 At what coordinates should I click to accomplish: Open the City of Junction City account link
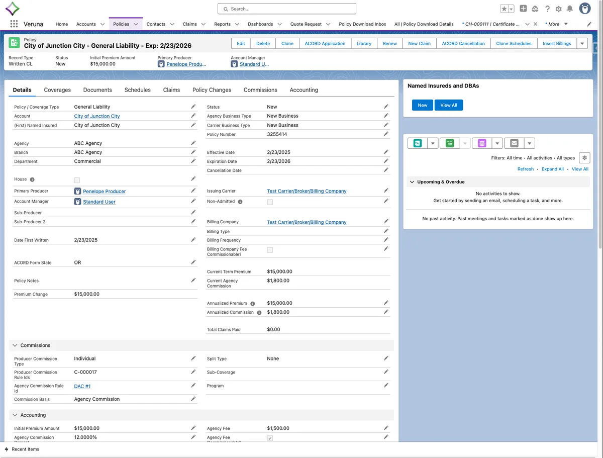point(97,116)
